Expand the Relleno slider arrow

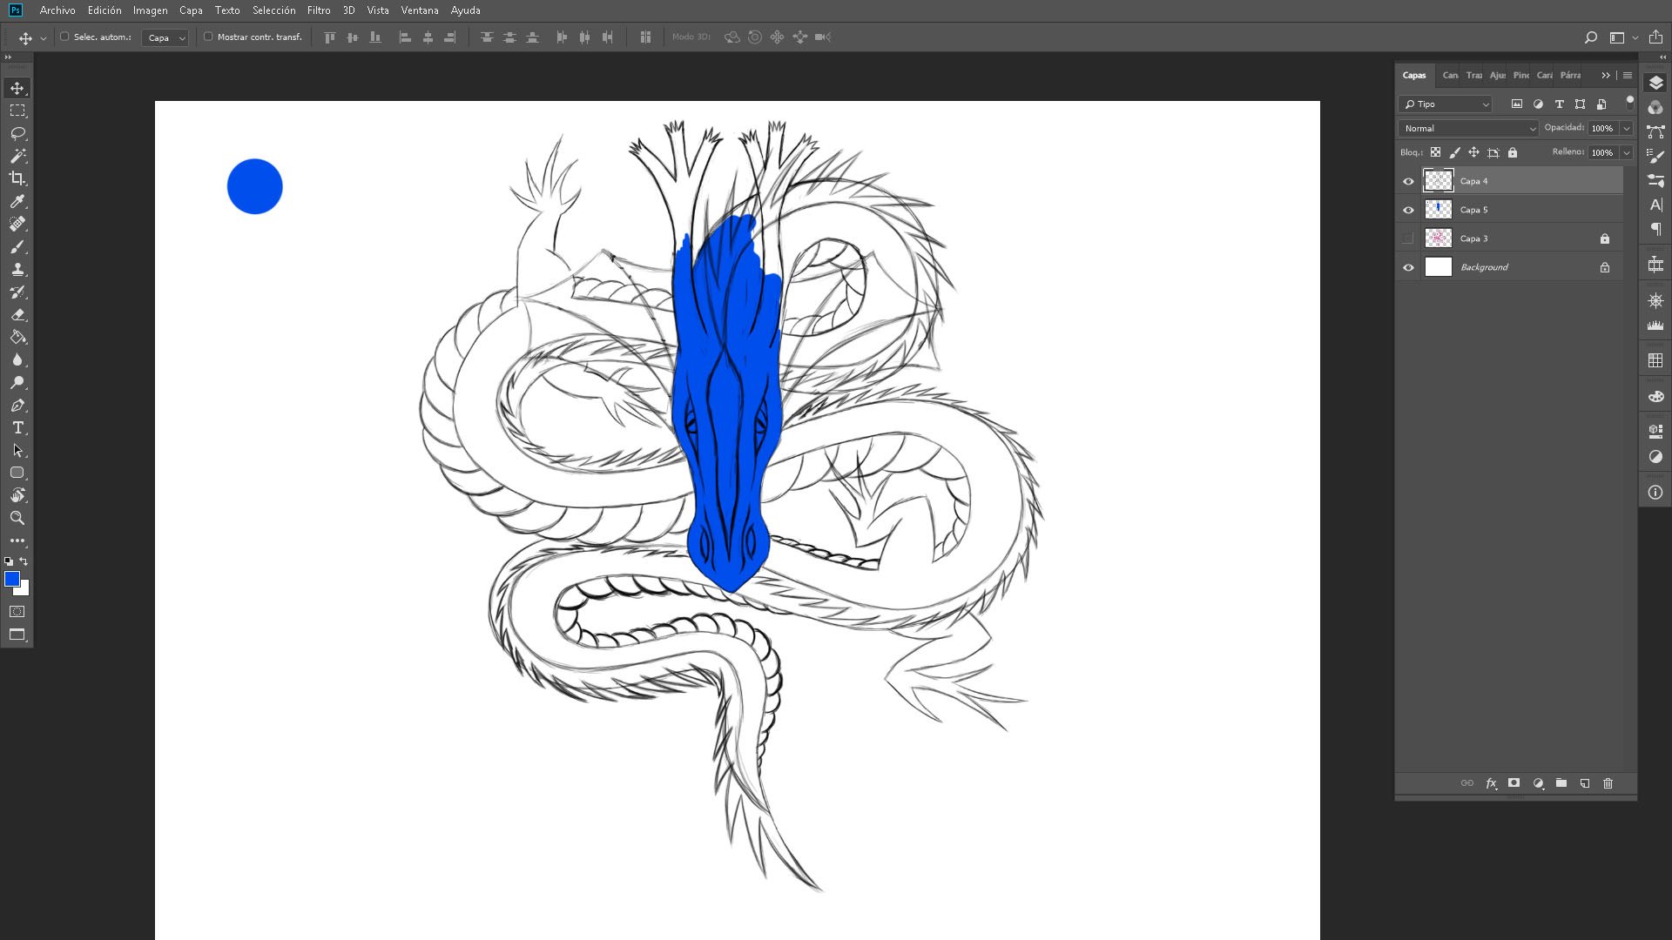[1626, 152]
